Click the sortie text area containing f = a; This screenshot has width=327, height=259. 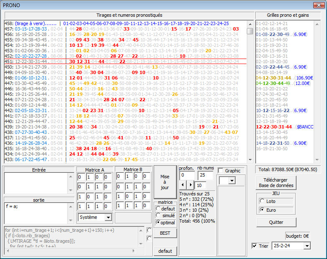pyautogui.click(x=36, y=213)
